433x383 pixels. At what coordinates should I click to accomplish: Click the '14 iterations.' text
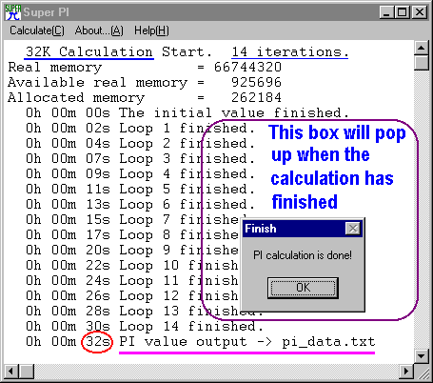290,51
